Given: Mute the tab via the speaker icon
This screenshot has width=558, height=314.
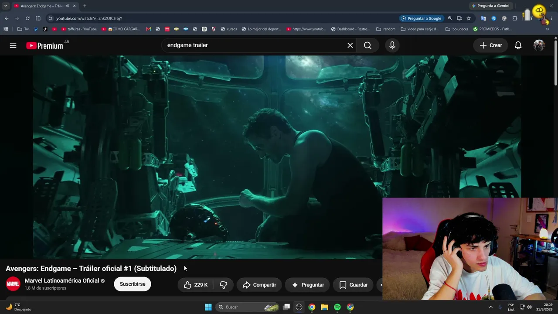Looking at the screenshot, I should [x=67, y=6].
